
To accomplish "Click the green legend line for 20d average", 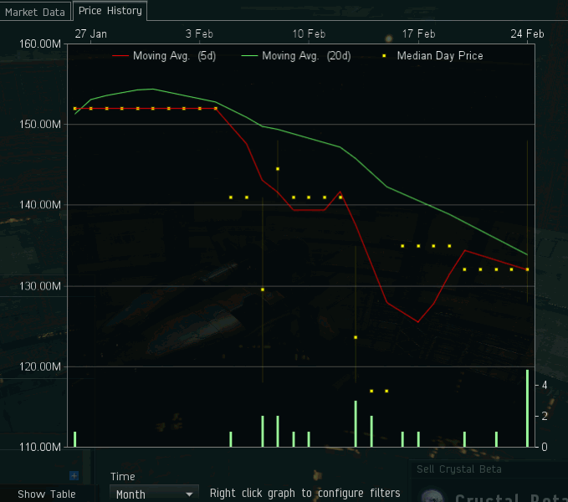I will (249, 56).
